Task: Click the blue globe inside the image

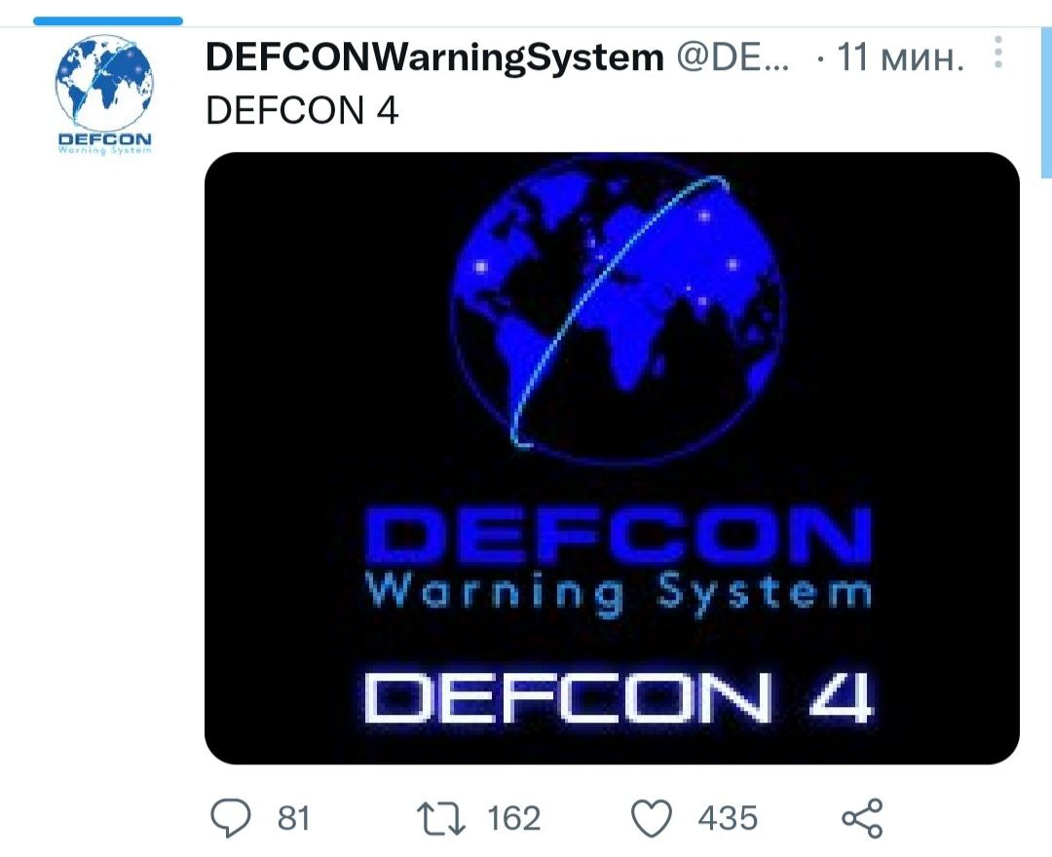Action: pyautogui.click(x=617, y=309)
